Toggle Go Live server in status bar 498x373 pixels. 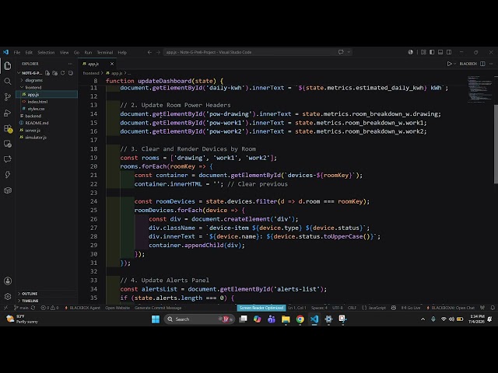411,308
